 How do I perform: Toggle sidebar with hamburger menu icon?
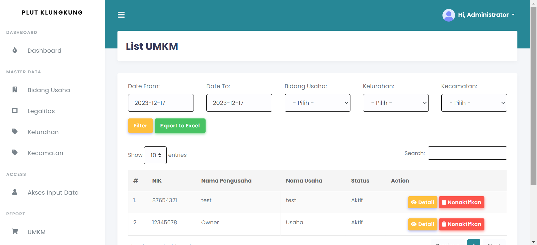coord(121,15)
